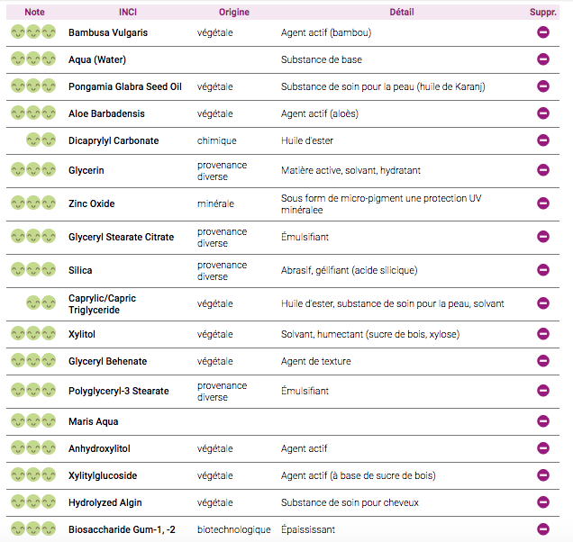573x542 pixels.
Task: Select the Xylitylglucoside ingredient name
Action: [103, 475]
